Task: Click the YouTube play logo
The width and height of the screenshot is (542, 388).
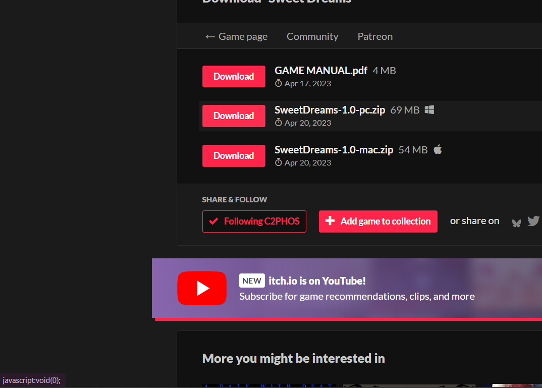Action: pos(202,288)
